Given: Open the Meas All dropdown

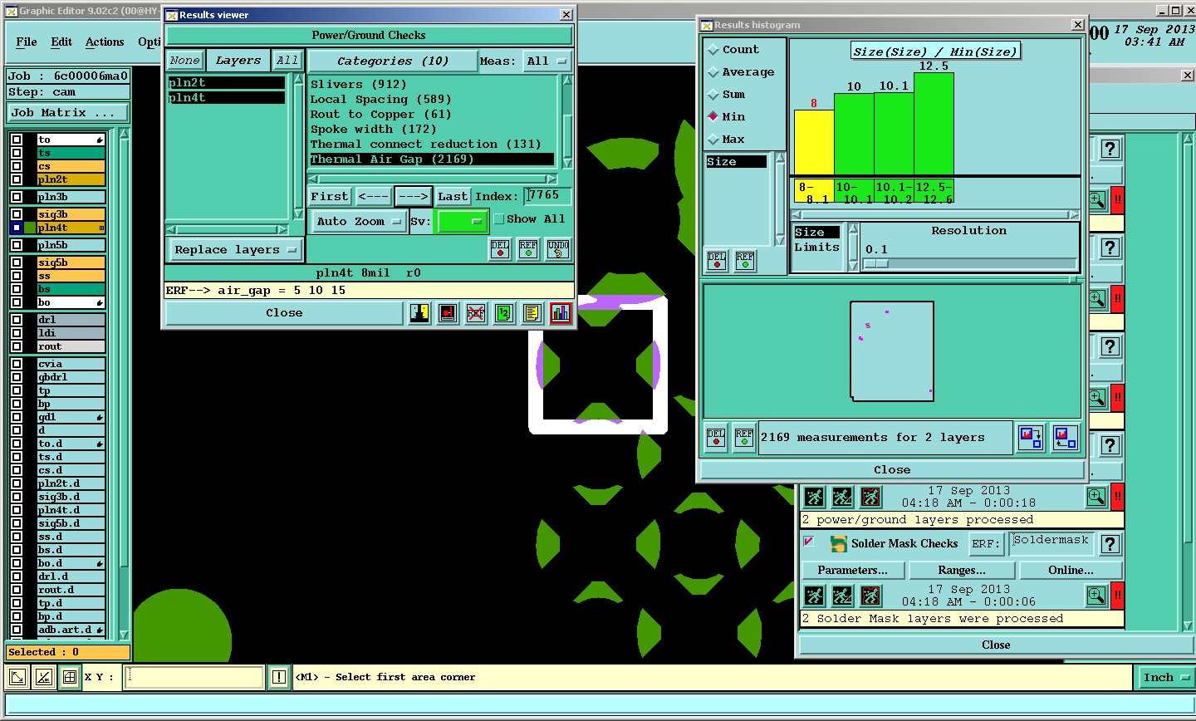Looking at the screenshot, I should pyautogui.click(x=547, y=61).
